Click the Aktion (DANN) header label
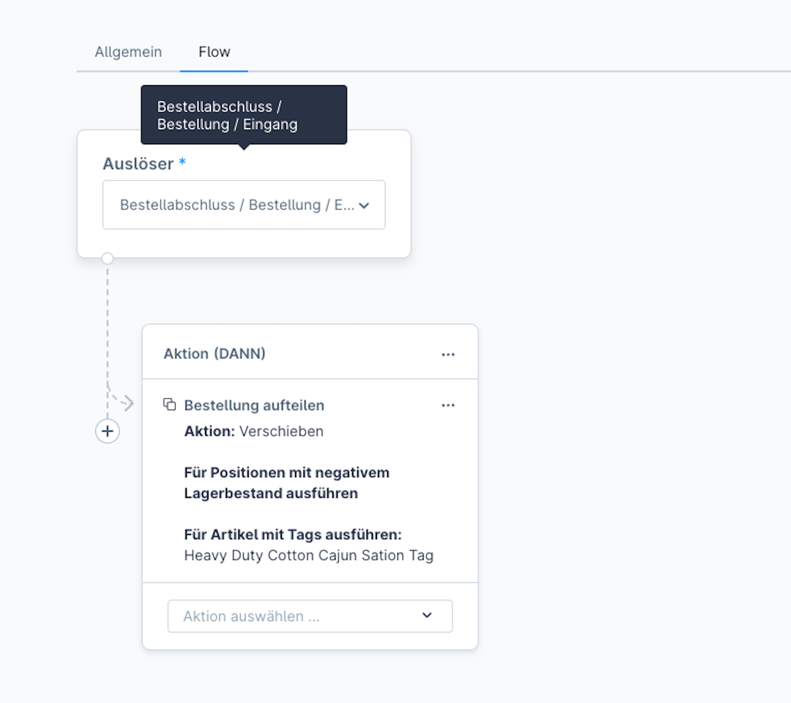 coord(214,353)
